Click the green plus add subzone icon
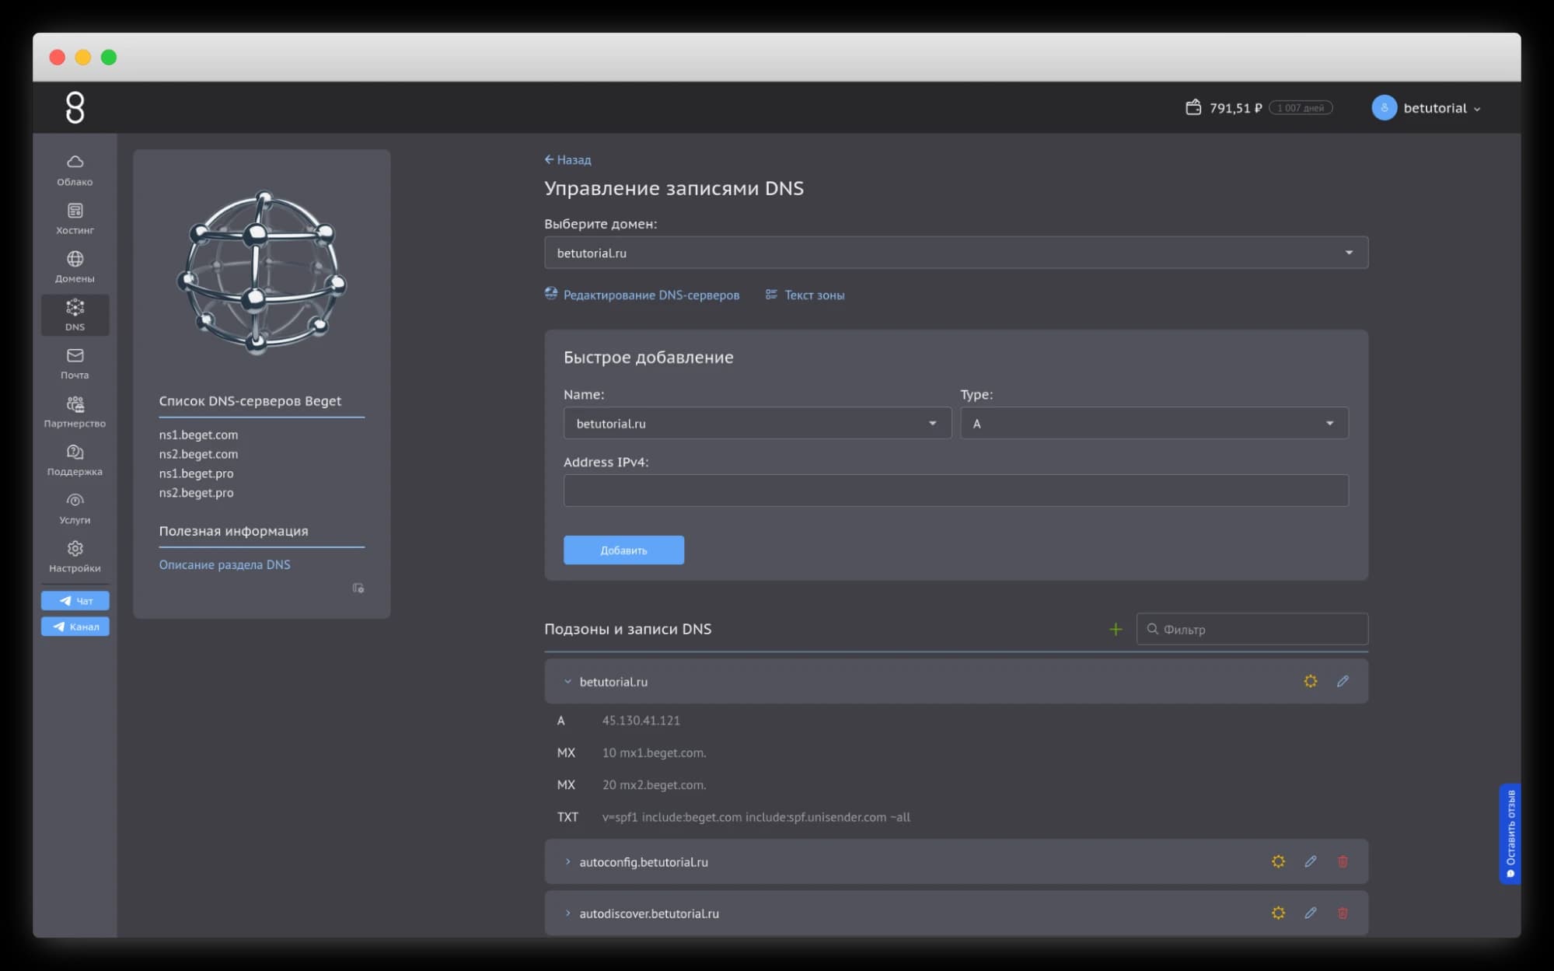This screenshot has height=971, width=1554. click(1116, 629)
